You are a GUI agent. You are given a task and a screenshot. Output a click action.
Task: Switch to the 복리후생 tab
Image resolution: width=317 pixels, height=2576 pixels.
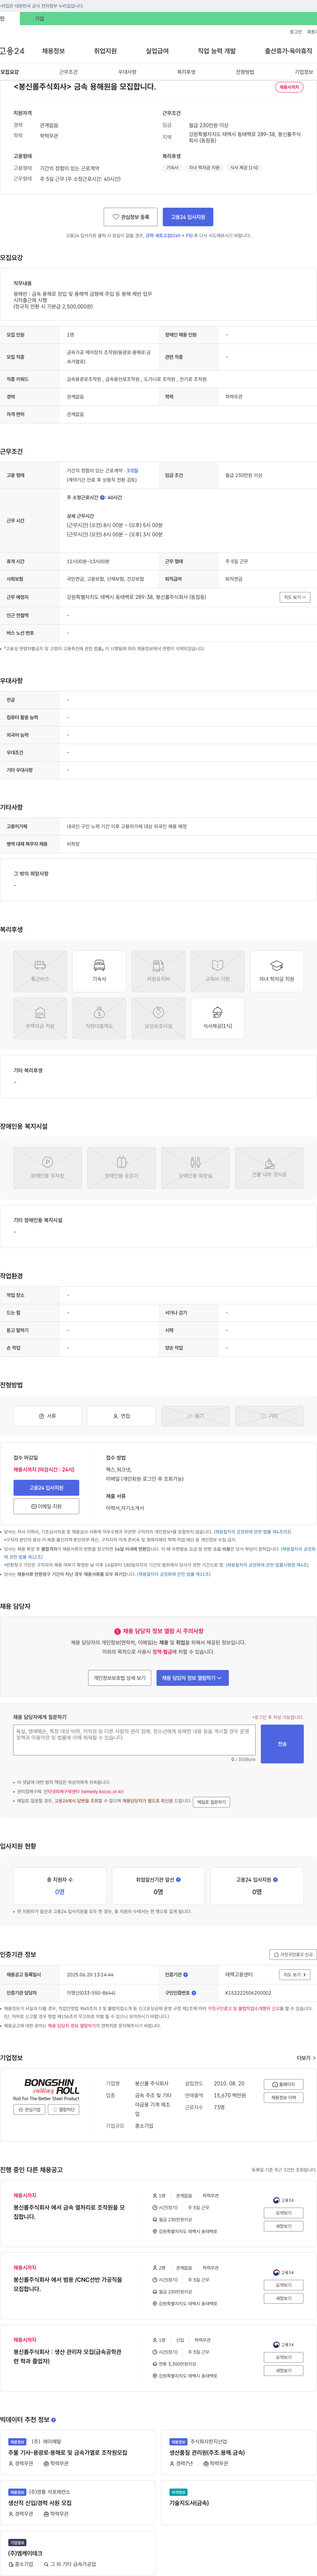[187, 72]
